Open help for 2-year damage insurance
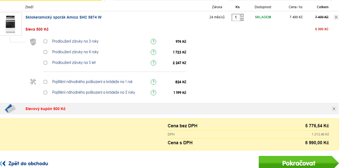 click(x=153, y=93)
